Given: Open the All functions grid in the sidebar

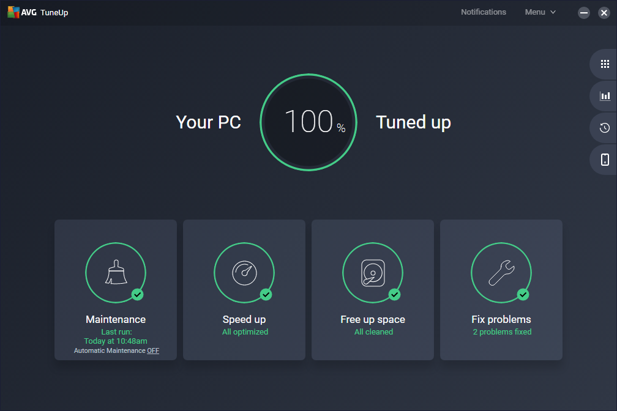Looking at the screenshot, I should 604,64.
